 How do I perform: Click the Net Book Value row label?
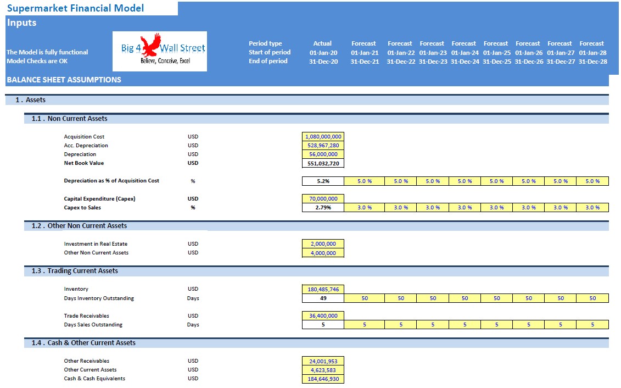(83, 163)
